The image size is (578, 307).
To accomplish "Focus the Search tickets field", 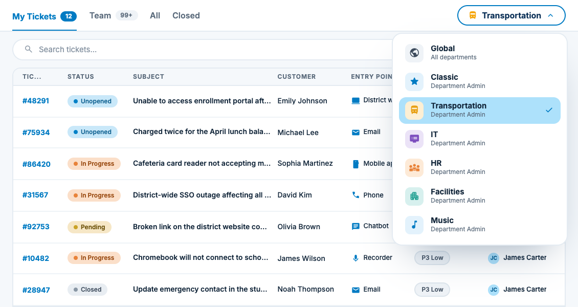I will (203, 50).
